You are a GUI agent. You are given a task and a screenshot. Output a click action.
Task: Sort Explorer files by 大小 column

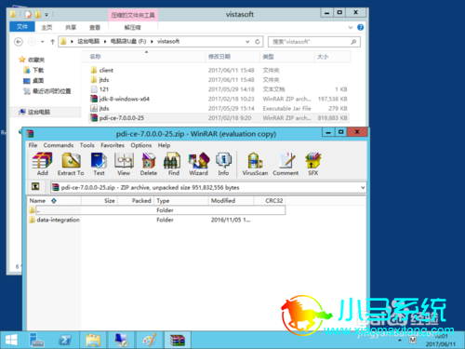point(332,57)
